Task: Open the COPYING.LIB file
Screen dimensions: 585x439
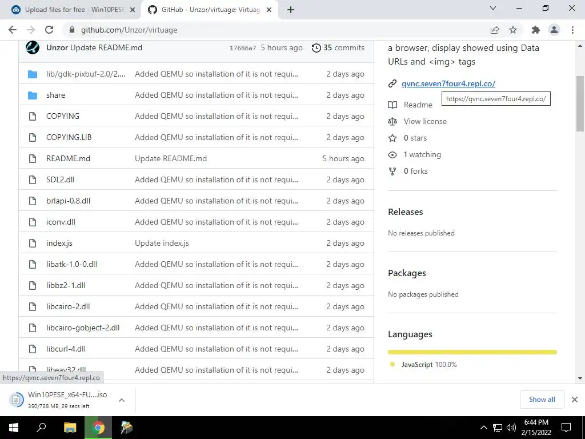Action: 69,137
